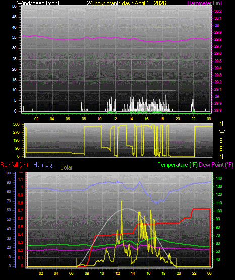Viewport: 235px width, 280px height.
Task: Click the green Temperature (°F) legend label
Action: (x=178, y=165)
